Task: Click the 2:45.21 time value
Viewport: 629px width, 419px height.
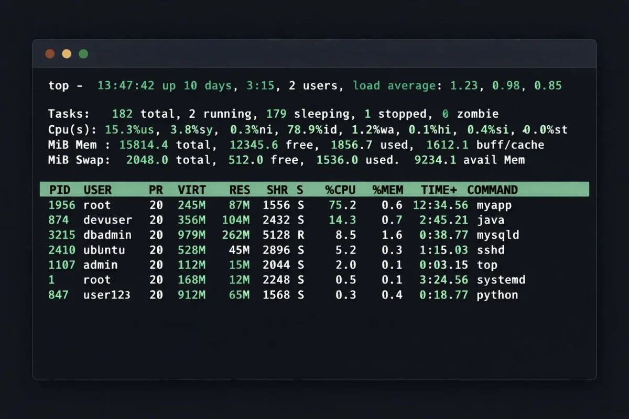Action: [444, 220]
